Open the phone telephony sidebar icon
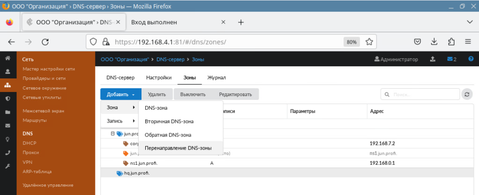The width and height of the screenshot is (479, 195). (7, 152)
